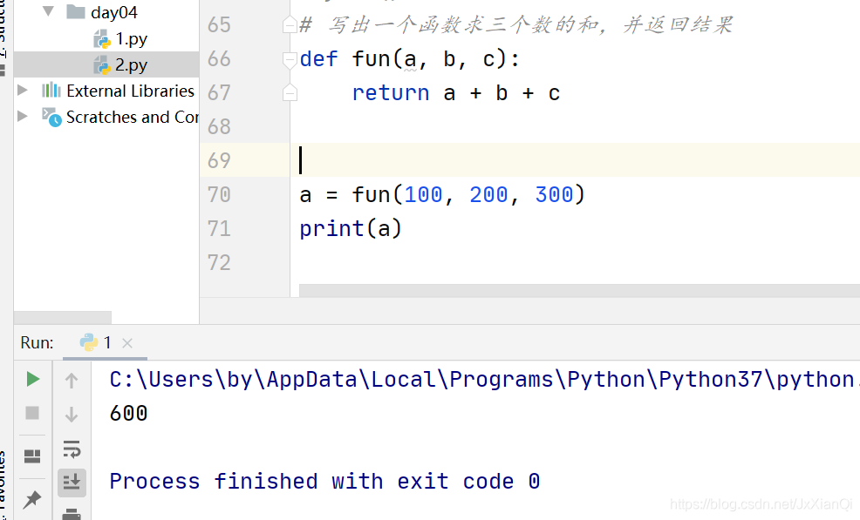Click the 'return' keyword on line 67
This screenshot has height=520, width=860.
pyautogui.click(x=391, y=93)
